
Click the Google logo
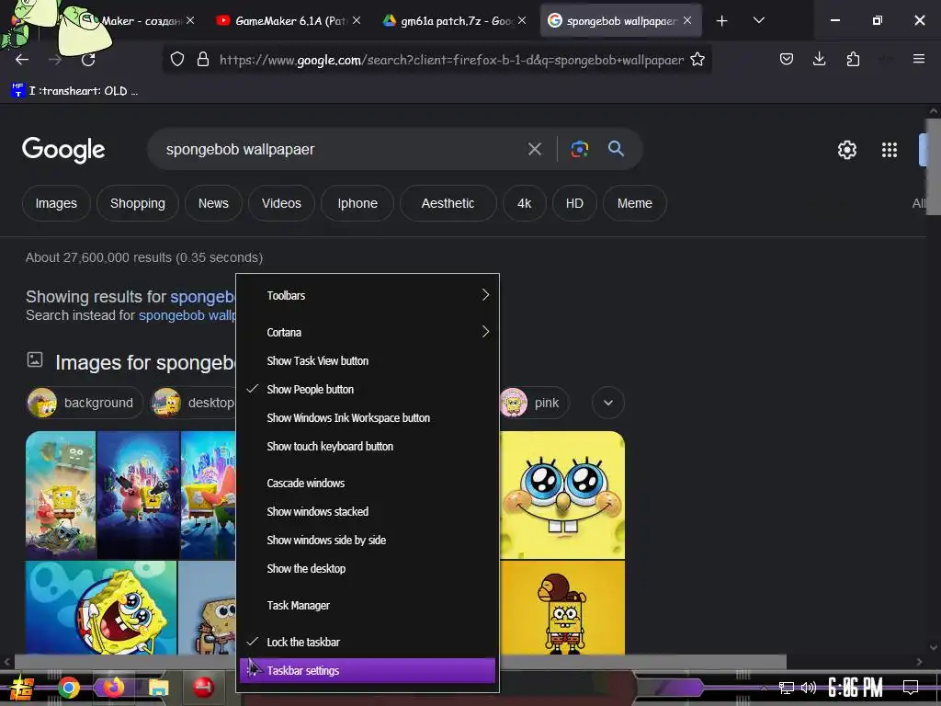tap(63, 150)
